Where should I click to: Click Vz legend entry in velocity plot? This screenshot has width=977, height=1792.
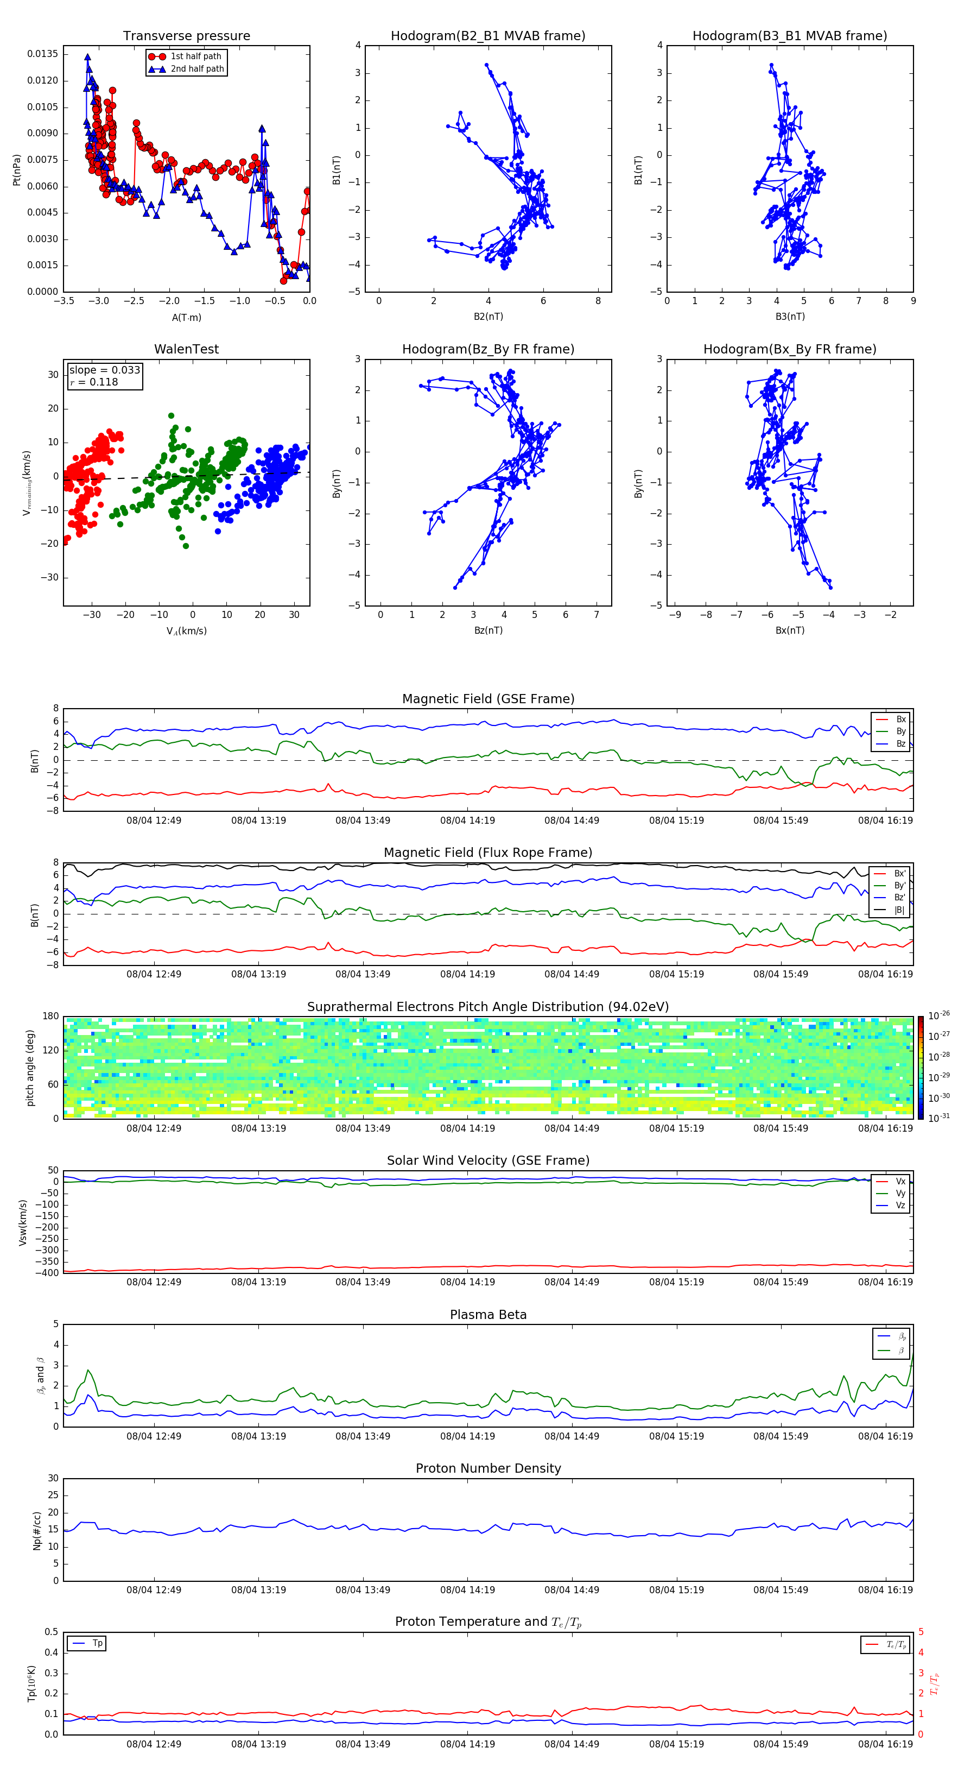(891, 1206)
